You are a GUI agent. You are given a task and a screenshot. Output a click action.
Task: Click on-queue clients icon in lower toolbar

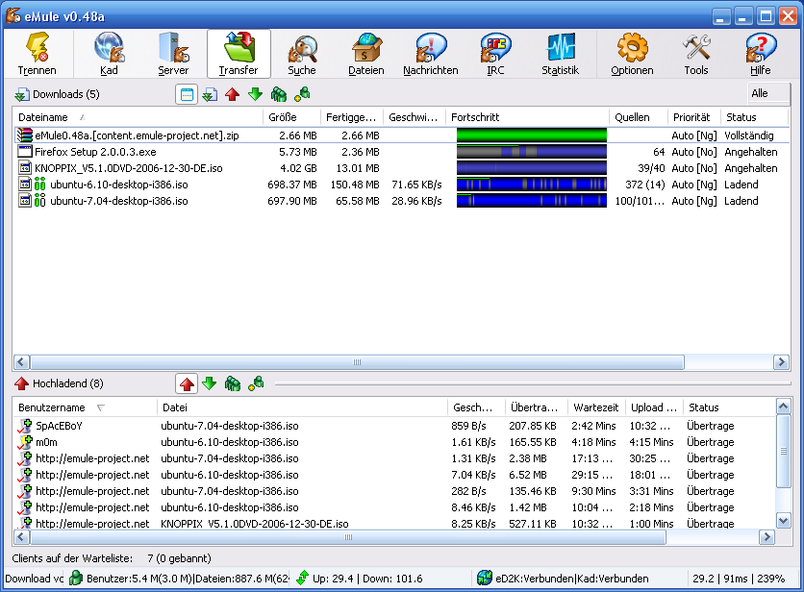[233, 382]
